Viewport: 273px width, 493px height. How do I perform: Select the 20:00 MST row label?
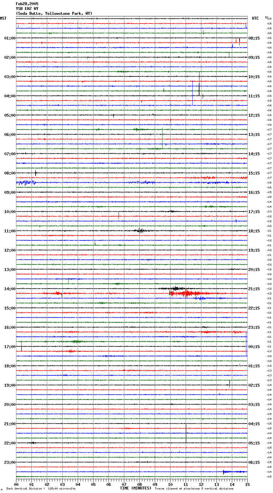tap(10, 405)
